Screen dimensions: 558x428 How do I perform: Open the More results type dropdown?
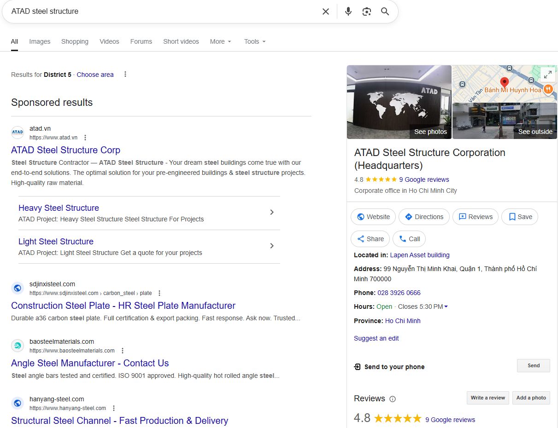[220, 41]
